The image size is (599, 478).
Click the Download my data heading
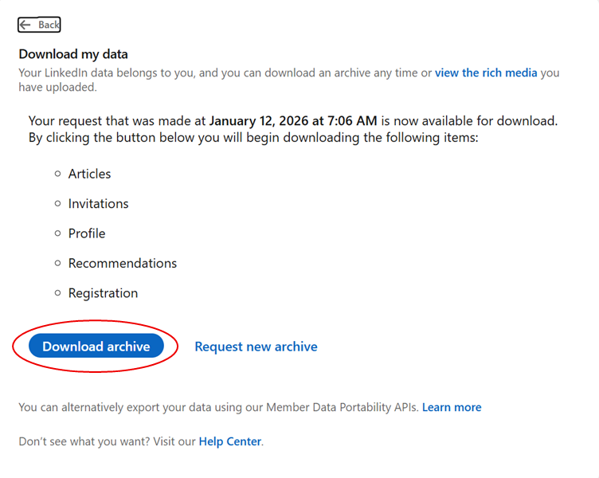coord(73,54)
